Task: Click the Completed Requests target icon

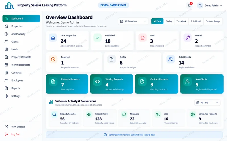Action: coord(193,114)
